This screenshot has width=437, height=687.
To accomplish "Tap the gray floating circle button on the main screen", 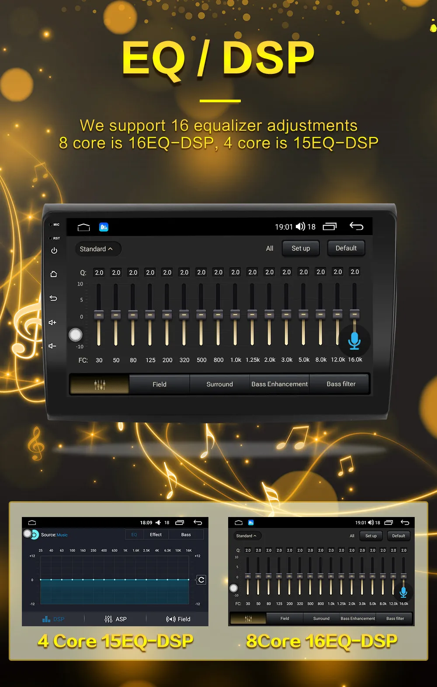I will click(76, 335).
